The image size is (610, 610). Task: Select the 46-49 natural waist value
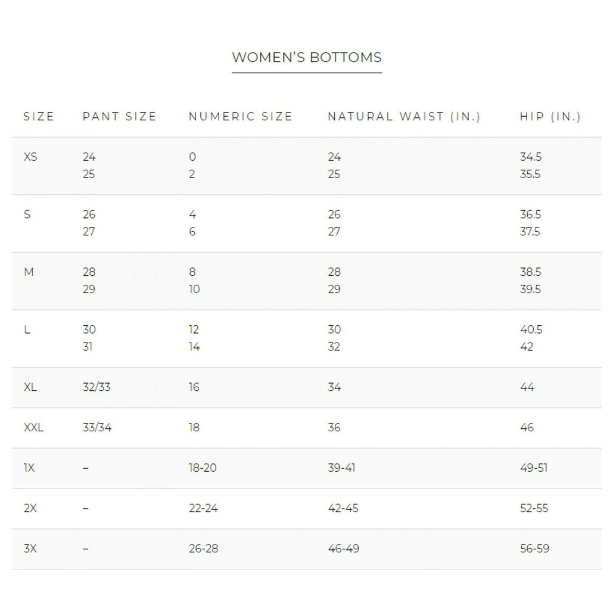[x=343, y=549]
